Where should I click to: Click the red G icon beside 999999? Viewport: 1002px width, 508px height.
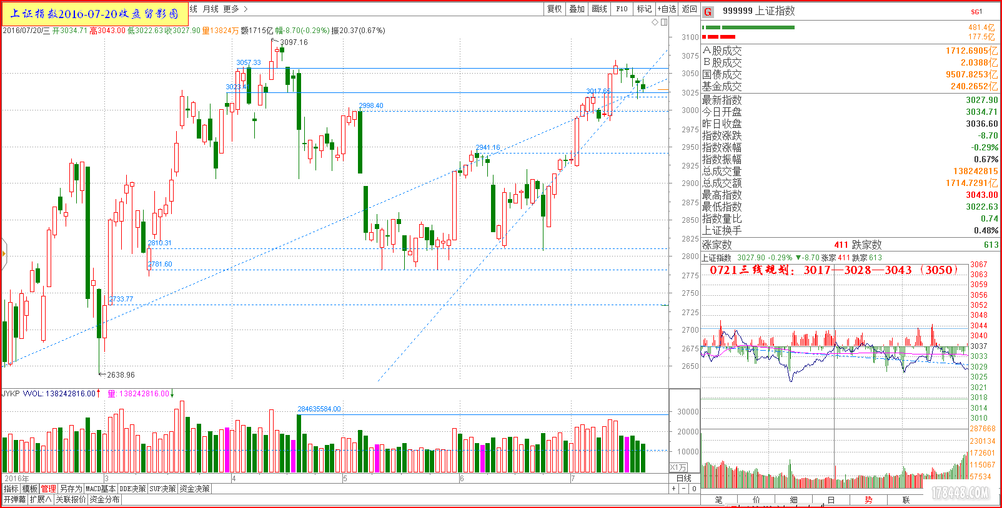(x=708, y=12)
